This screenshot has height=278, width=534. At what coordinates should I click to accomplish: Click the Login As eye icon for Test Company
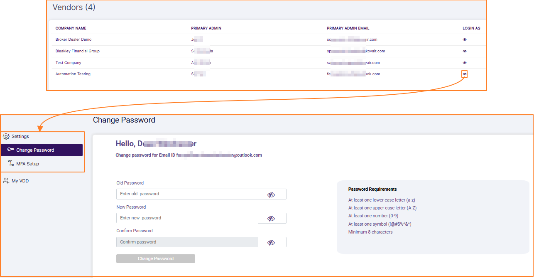click(x=464, y=62)
